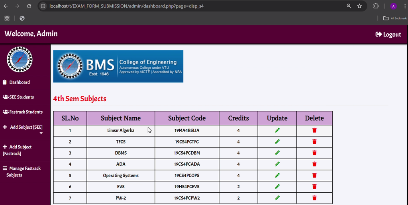Click the edit pencil for ADA

click(277, 164)
